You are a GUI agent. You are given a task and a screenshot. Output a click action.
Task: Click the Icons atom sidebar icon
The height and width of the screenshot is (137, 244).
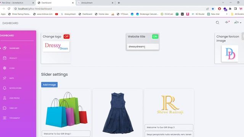point(5,68)
